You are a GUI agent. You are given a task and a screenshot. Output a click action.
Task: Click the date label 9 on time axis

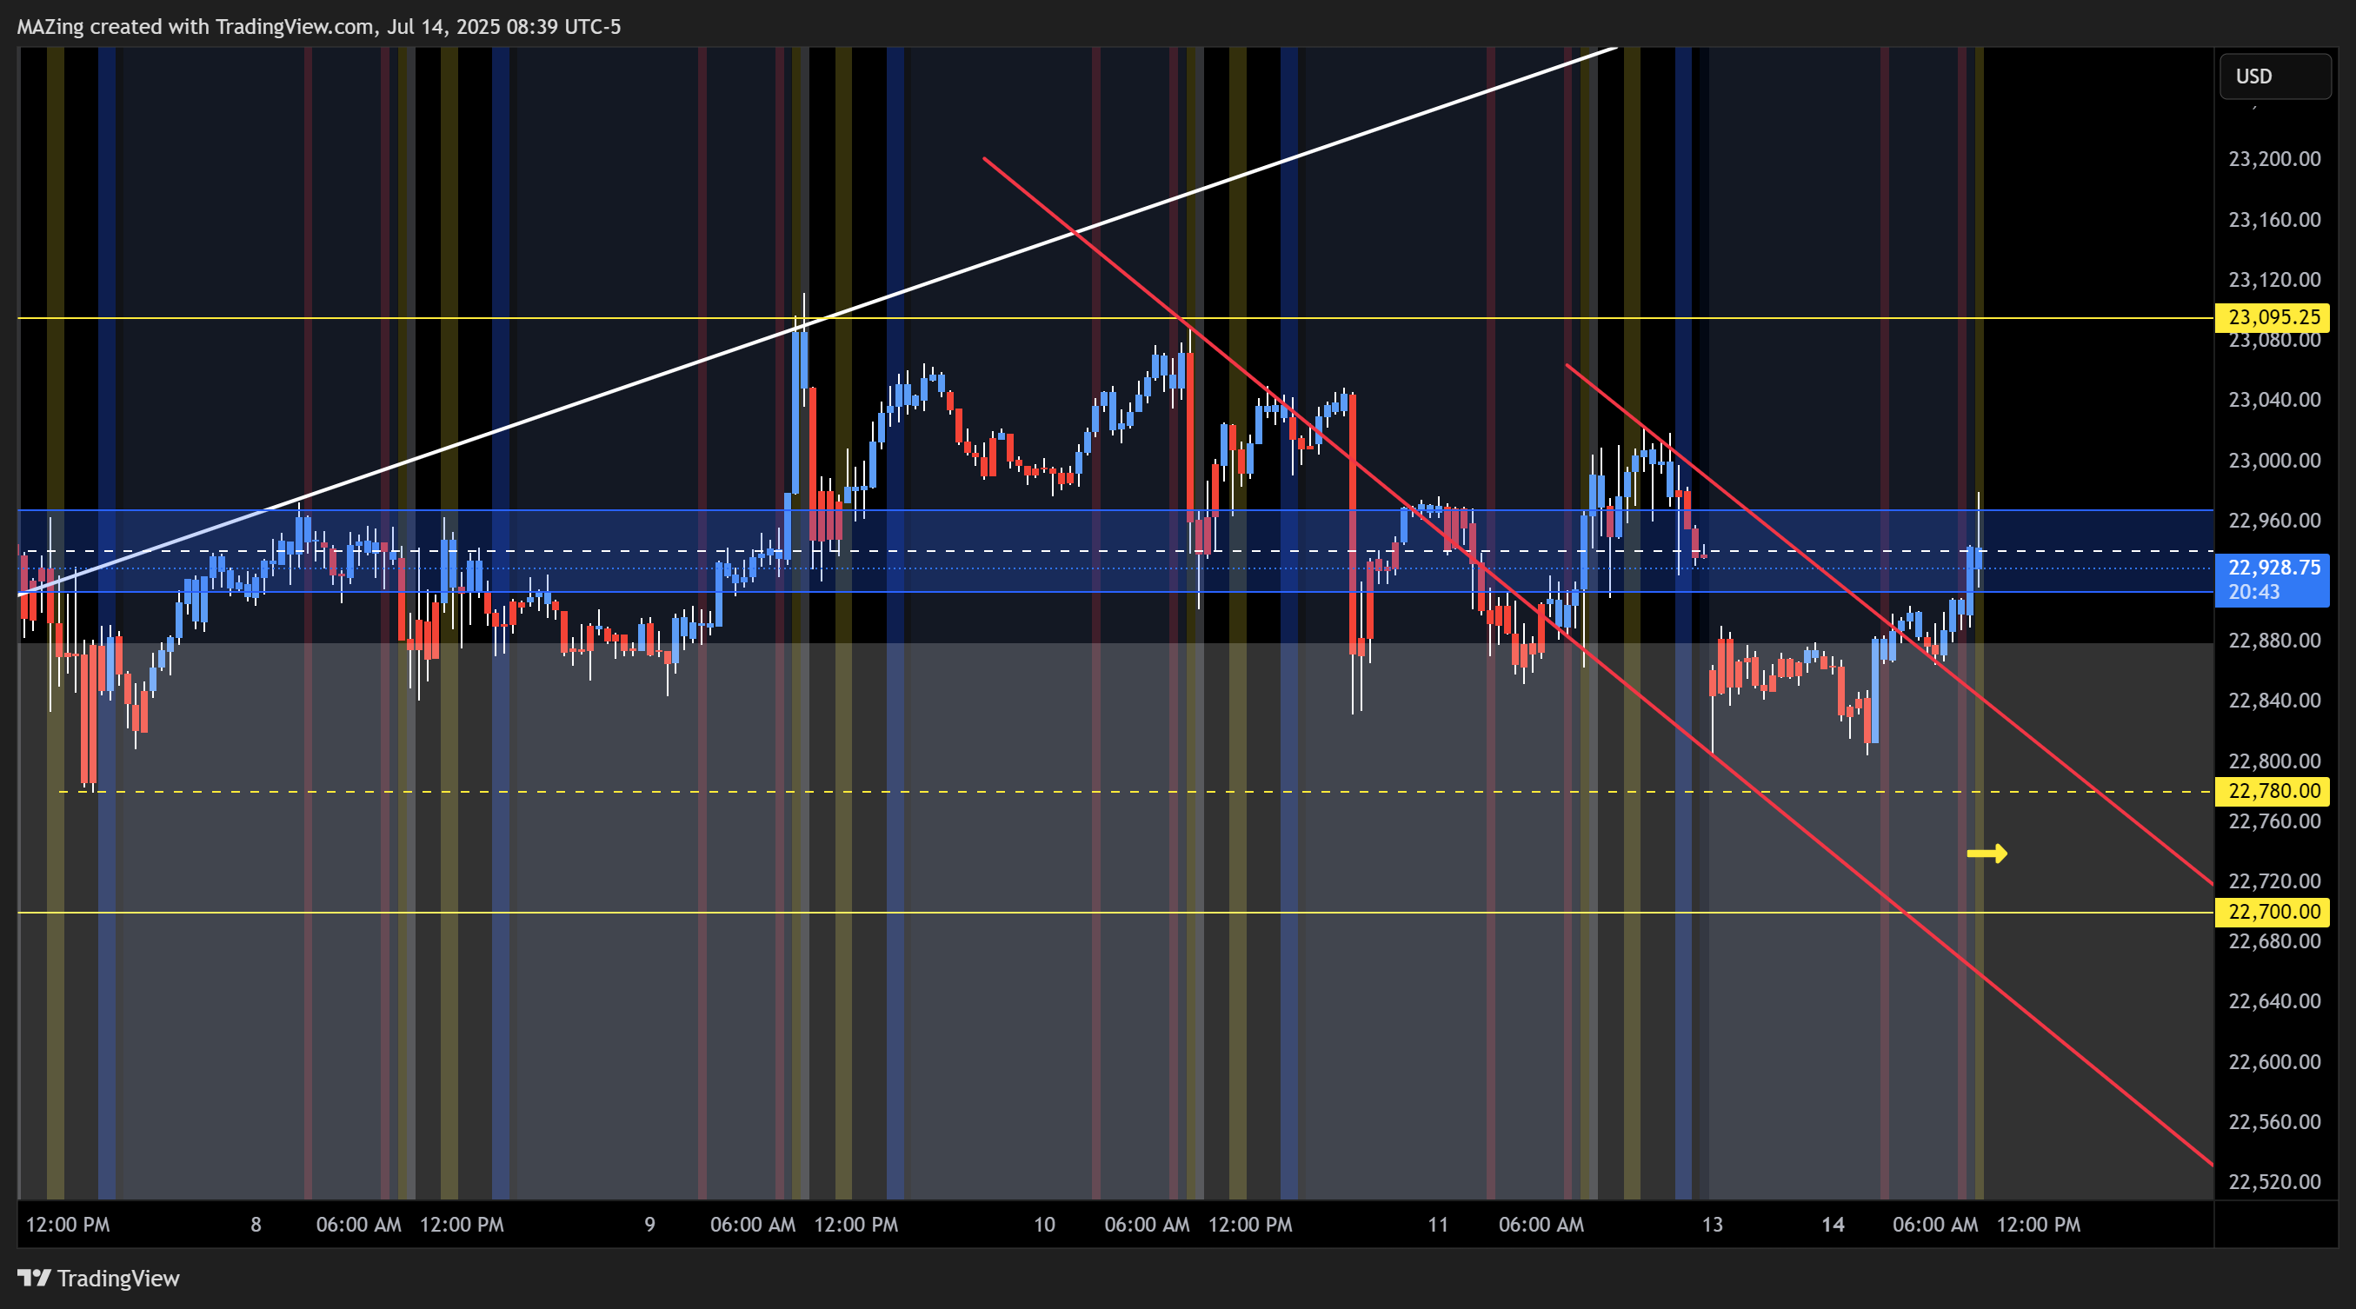pyautogui.click(x=649, y=1224)
